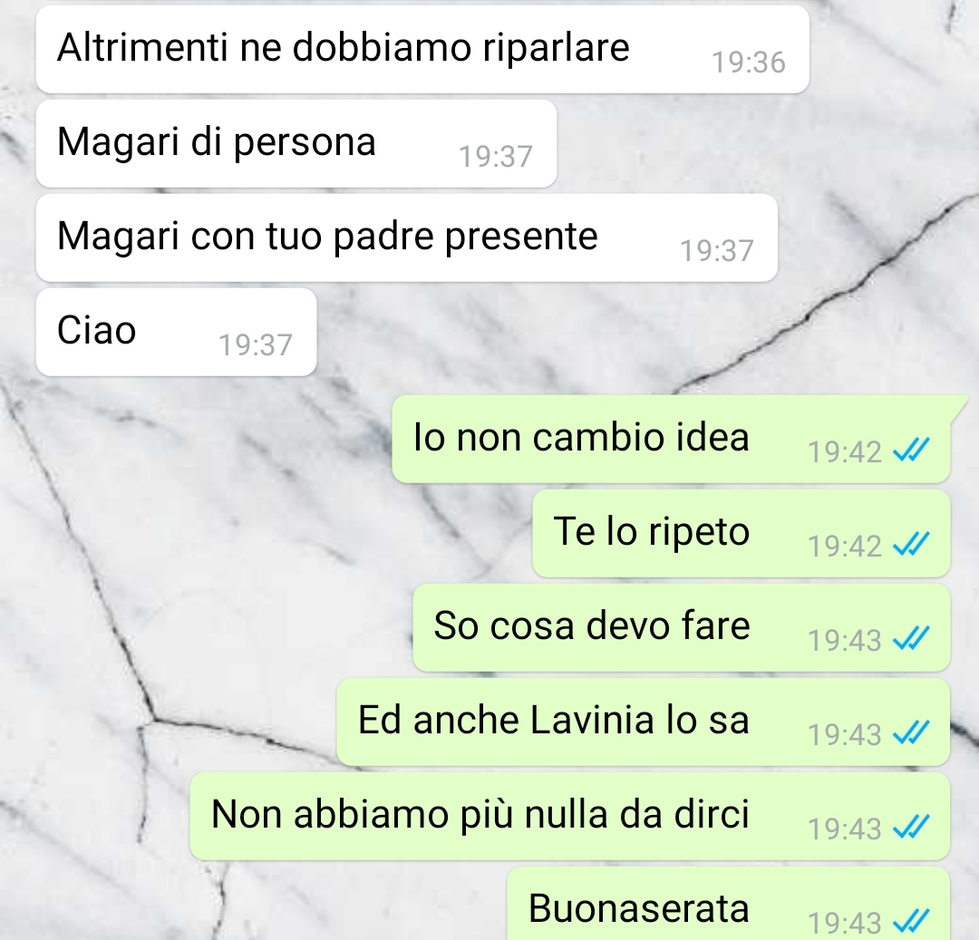Screen dimensions: 979x940
Task: Select the message 'Altrimenti ne dobbiamo riparlare'
Action: pos(422,49)
